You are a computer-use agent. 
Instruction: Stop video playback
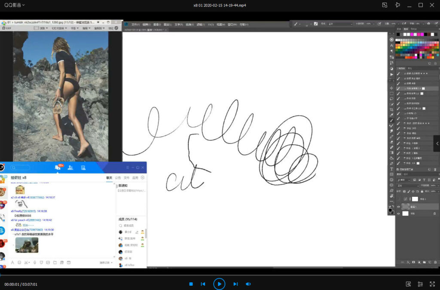(191, 284)
